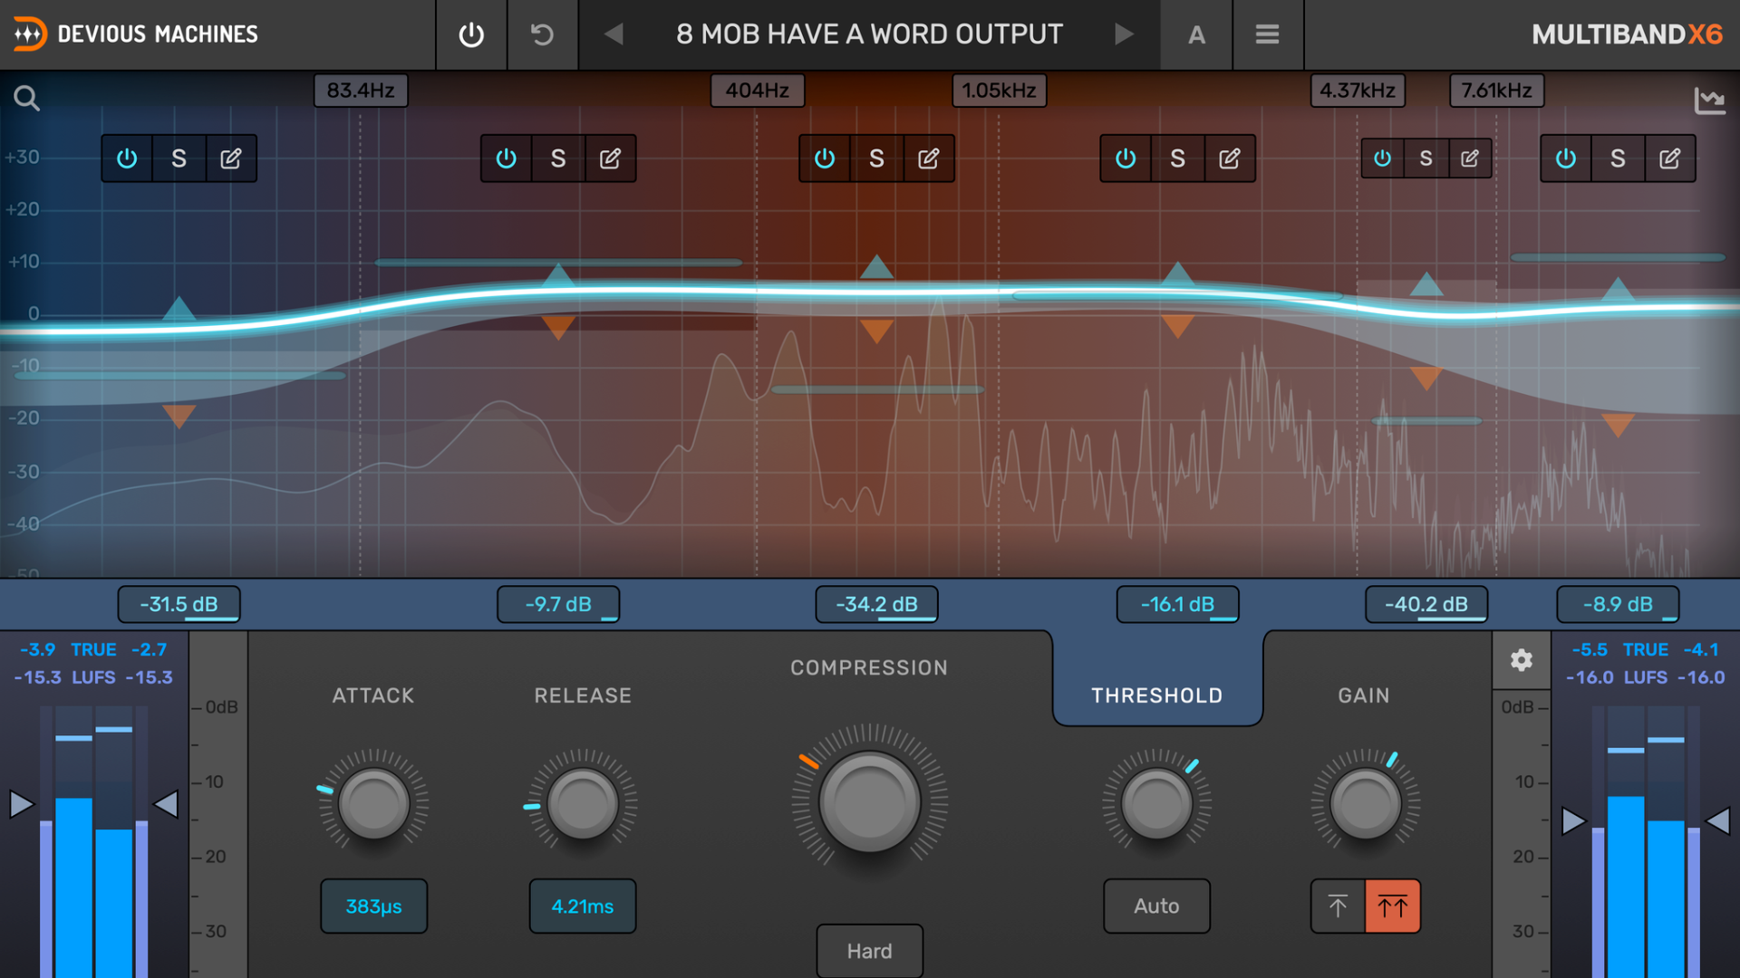Switch to the next preset arrow
The image size is (1740, 978).
click(1124, 34)
